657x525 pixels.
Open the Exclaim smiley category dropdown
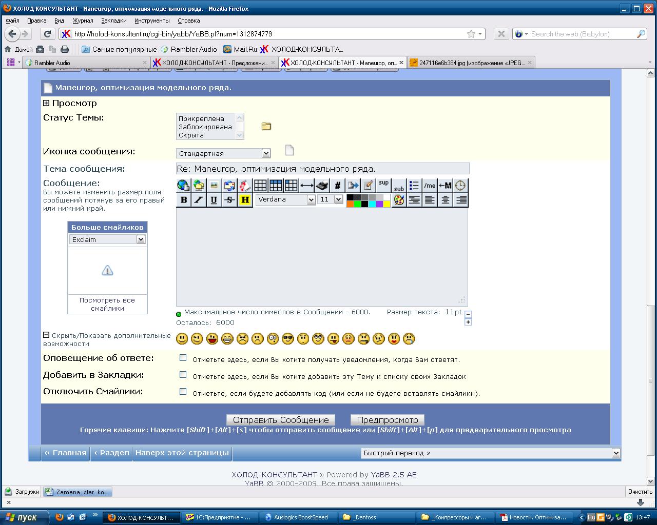pyautogui.click(x=107, y=239)
